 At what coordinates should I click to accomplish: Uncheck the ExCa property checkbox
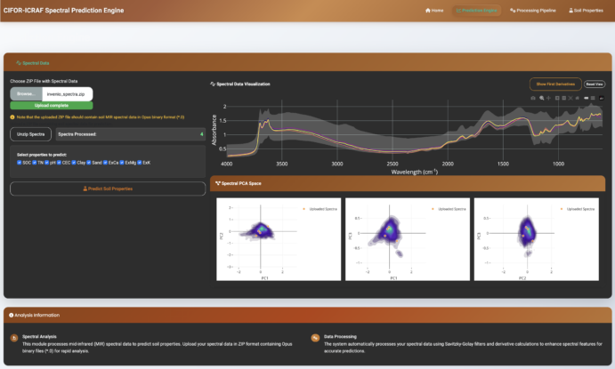point(105,163)
